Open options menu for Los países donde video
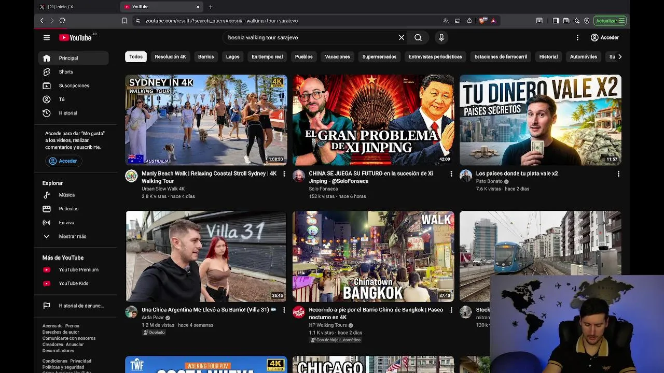664x373 pixels. pos(618,174)
